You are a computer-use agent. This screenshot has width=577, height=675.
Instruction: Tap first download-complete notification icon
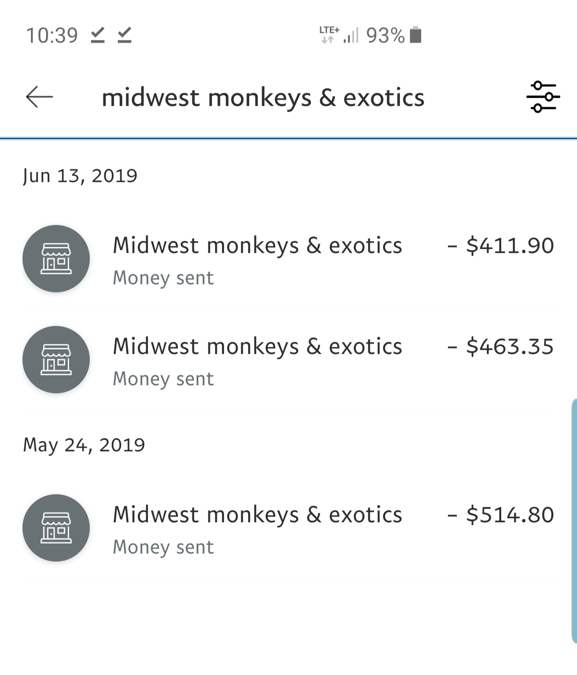coord(97,35)
